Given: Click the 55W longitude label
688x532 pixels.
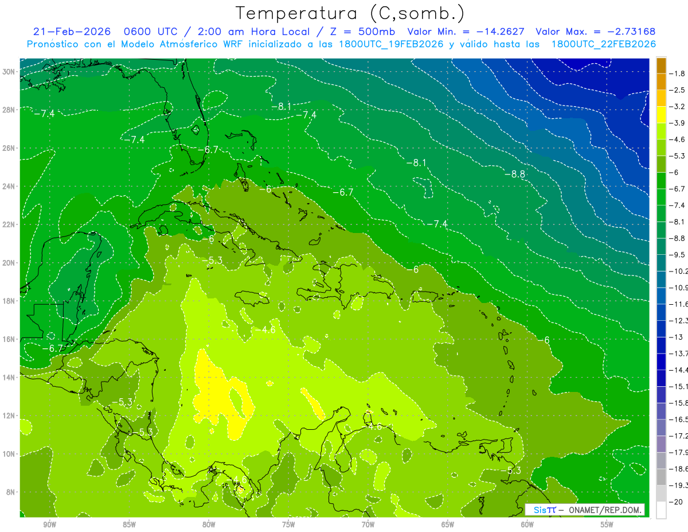Looking at the screenshot, I should coord(607,525).
